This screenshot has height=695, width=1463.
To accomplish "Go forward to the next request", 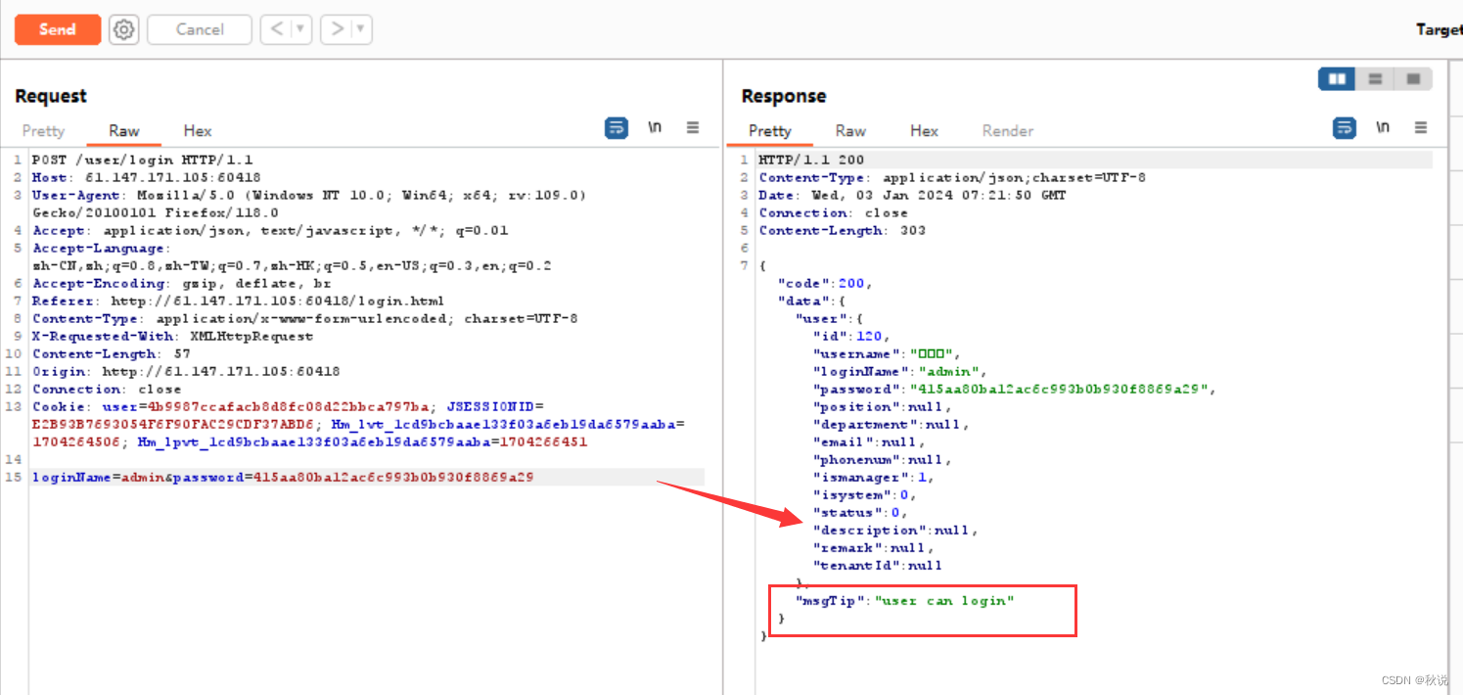I will [337, 29].
